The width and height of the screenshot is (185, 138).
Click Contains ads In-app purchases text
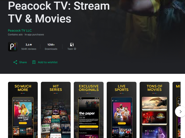(26, 35)
